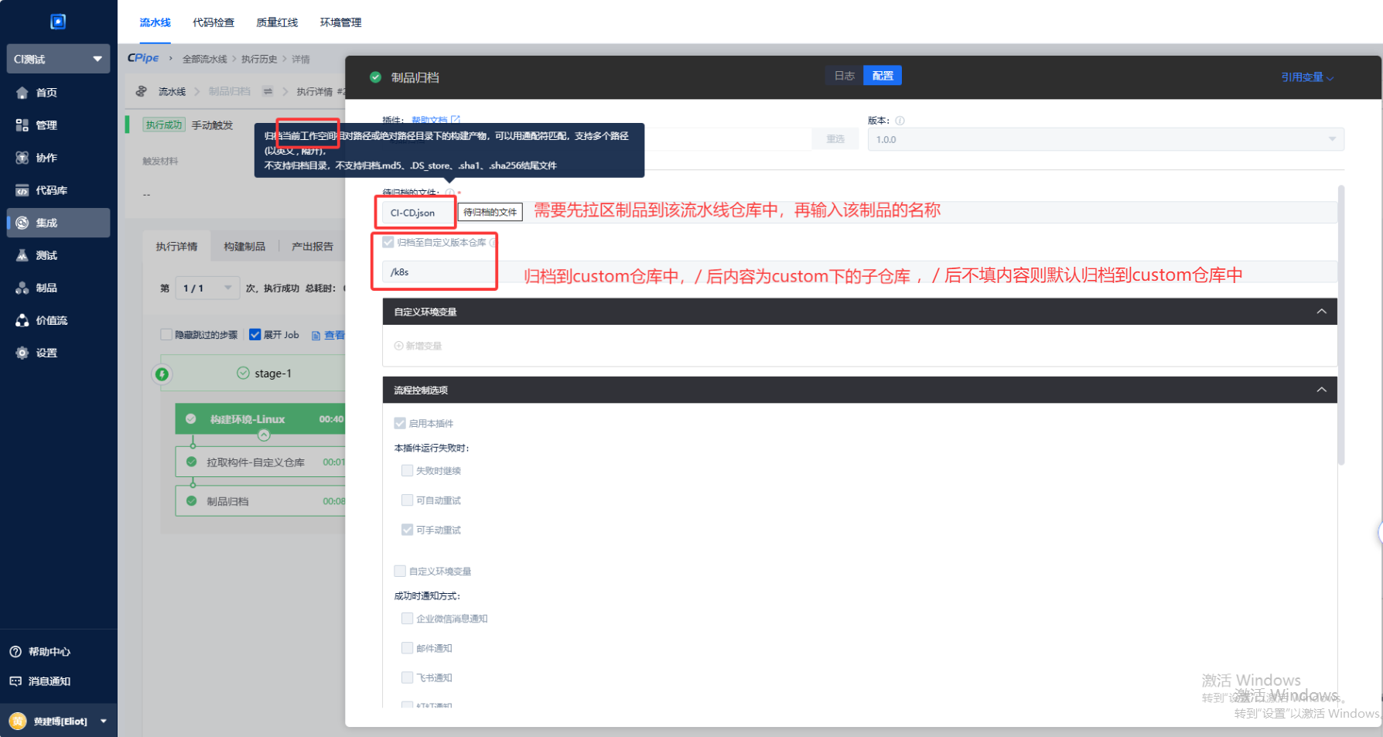Toggle 可手动重试 checkbox

407,530
